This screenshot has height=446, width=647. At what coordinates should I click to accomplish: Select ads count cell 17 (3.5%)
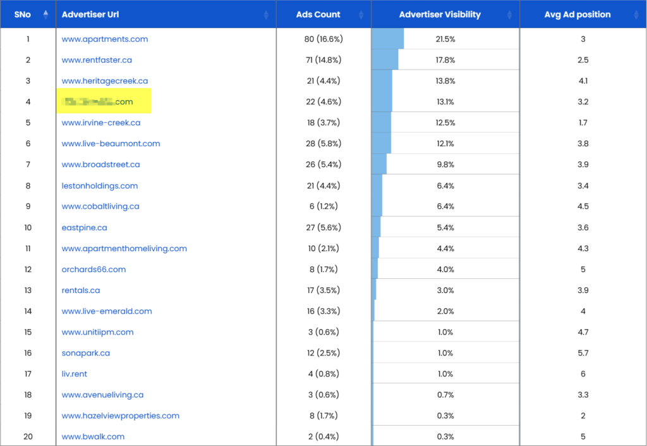pos(323,290)
